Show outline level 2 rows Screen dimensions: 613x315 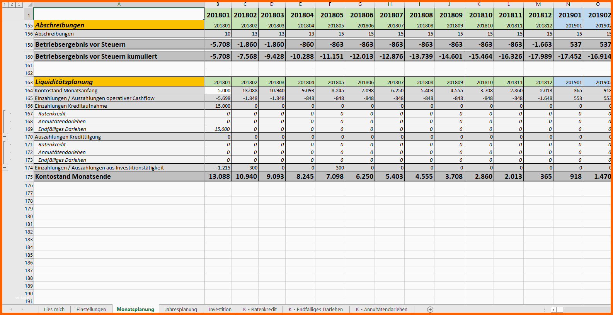[x=12, y=5]
